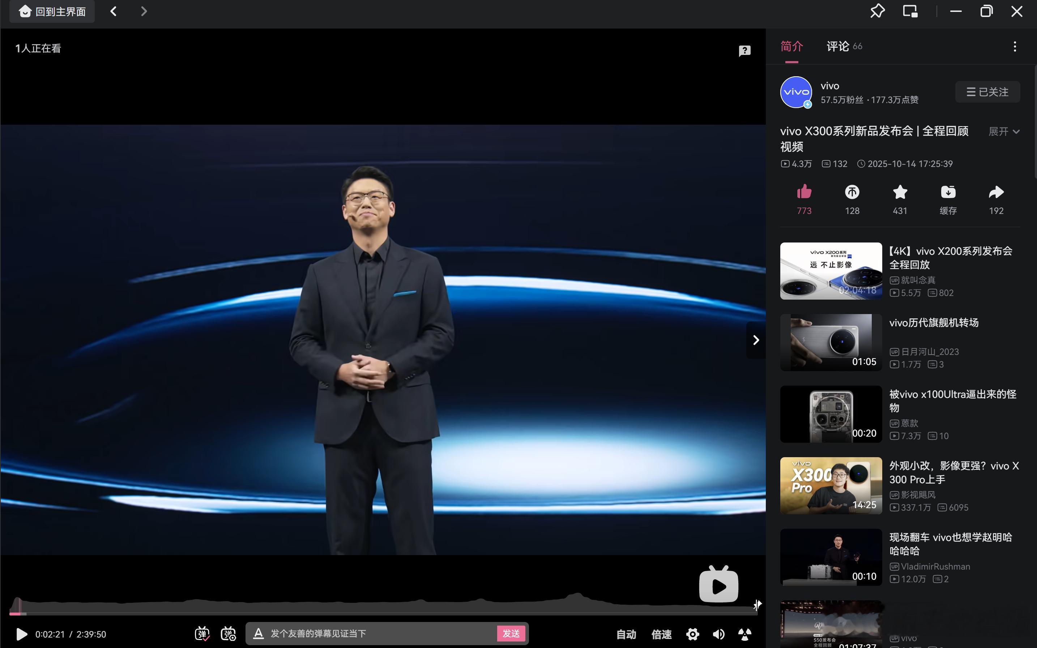This screenshot has height=648, width=1037.
Task: Open the 倍速 playback speed menu
Action: point(661,634)
